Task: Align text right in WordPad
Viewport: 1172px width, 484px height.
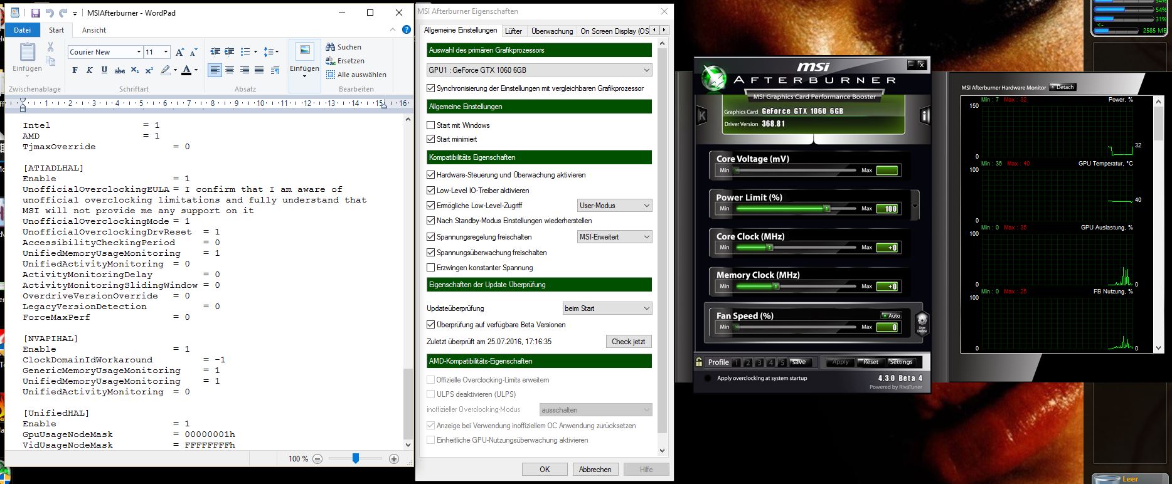Action: (x=245, y=70)
